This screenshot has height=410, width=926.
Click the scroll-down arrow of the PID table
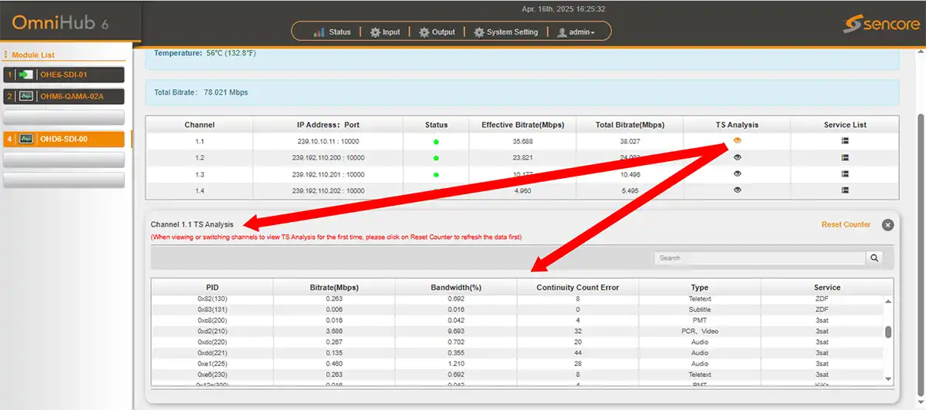888,378
